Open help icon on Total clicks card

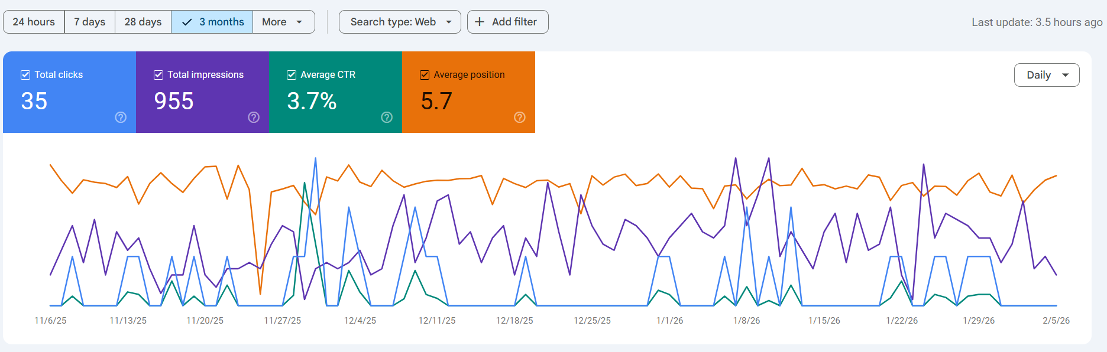pos(121,118)
